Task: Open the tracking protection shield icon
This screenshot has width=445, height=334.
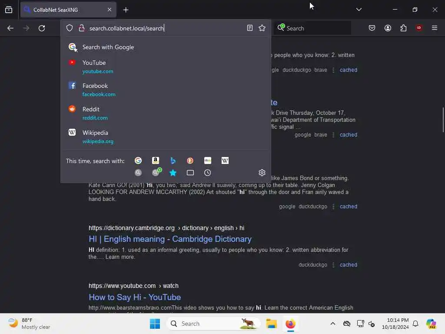Action: pyautogui.click(x=70, y=28)
